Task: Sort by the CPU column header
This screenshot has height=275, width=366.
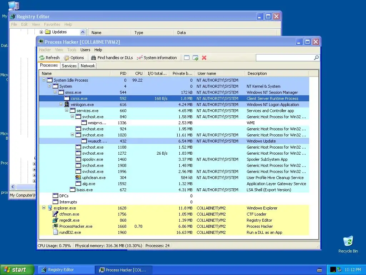Action: point(136,73)
